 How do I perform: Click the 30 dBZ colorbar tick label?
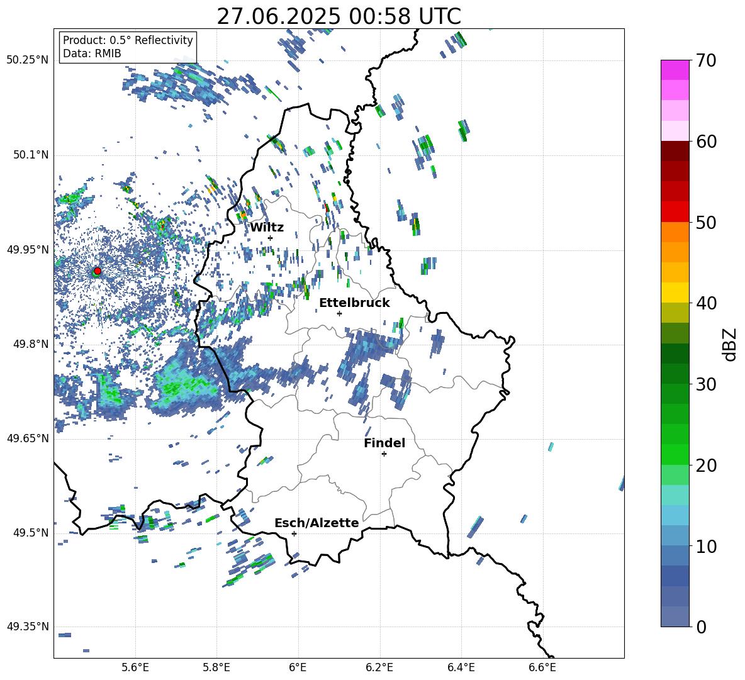[x=706, y=384]
